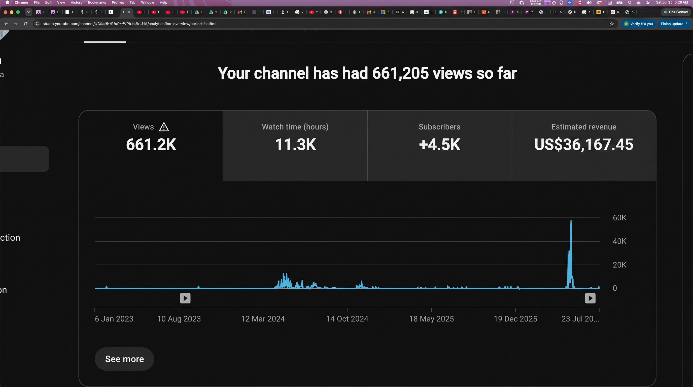This screenshot has height=387, width=693.
Task: Open the video marker near Jul 2026
Action: [x=590, y=298]
